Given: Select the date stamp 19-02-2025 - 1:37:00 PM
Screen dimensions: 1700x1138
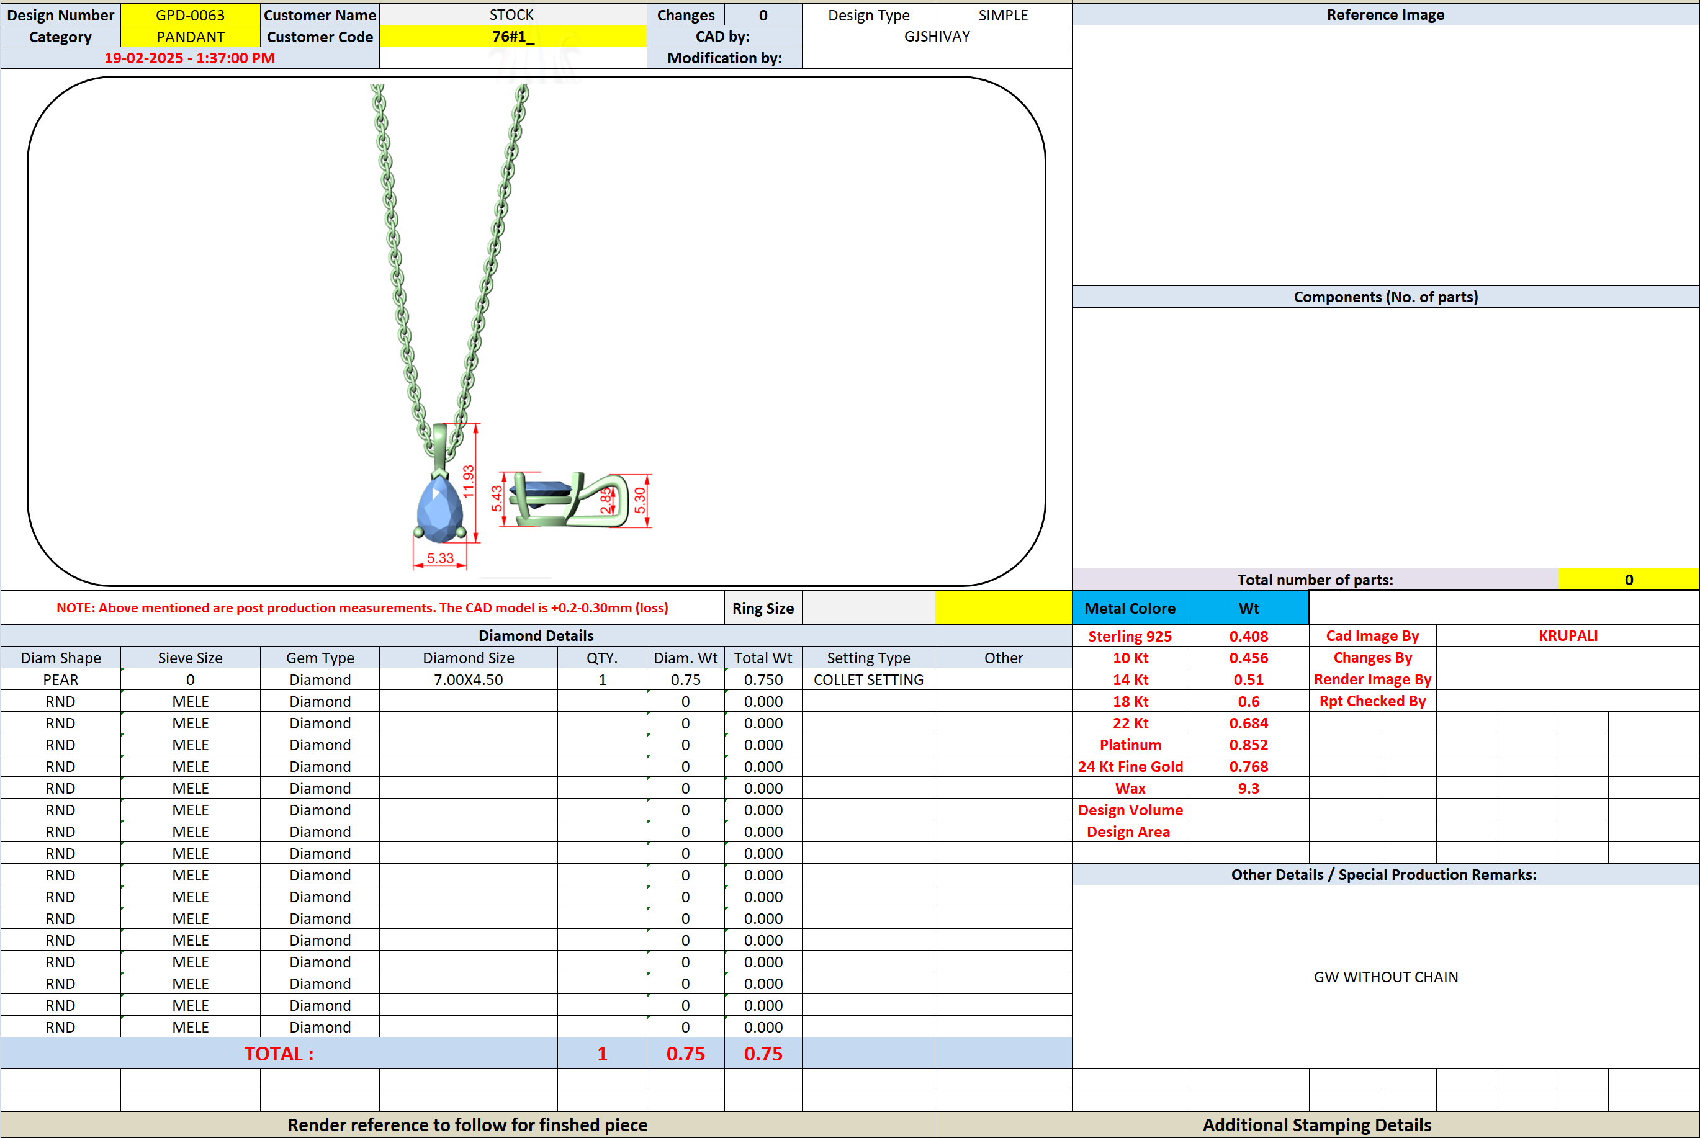Looking at the screenshot, I should click(x=189, y=58).
